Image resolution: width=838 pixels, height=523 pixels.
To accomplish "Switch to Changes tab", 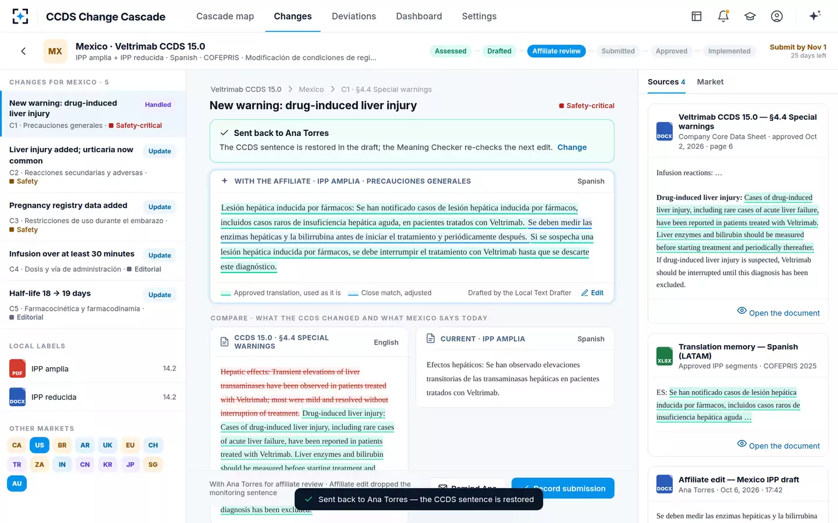I will pyautogui.click(x=293, y=16).
